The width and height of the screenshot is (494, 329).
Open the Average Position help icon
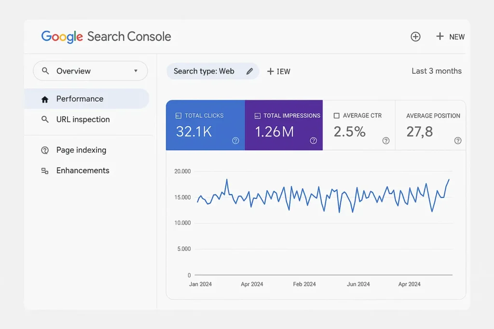(458, 141)
